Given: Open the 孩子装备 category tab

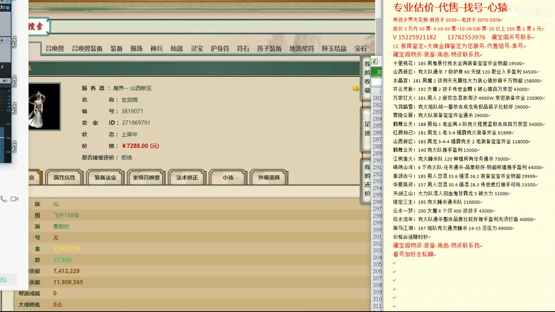Looking at the screenshot, I should pos(269,49).
